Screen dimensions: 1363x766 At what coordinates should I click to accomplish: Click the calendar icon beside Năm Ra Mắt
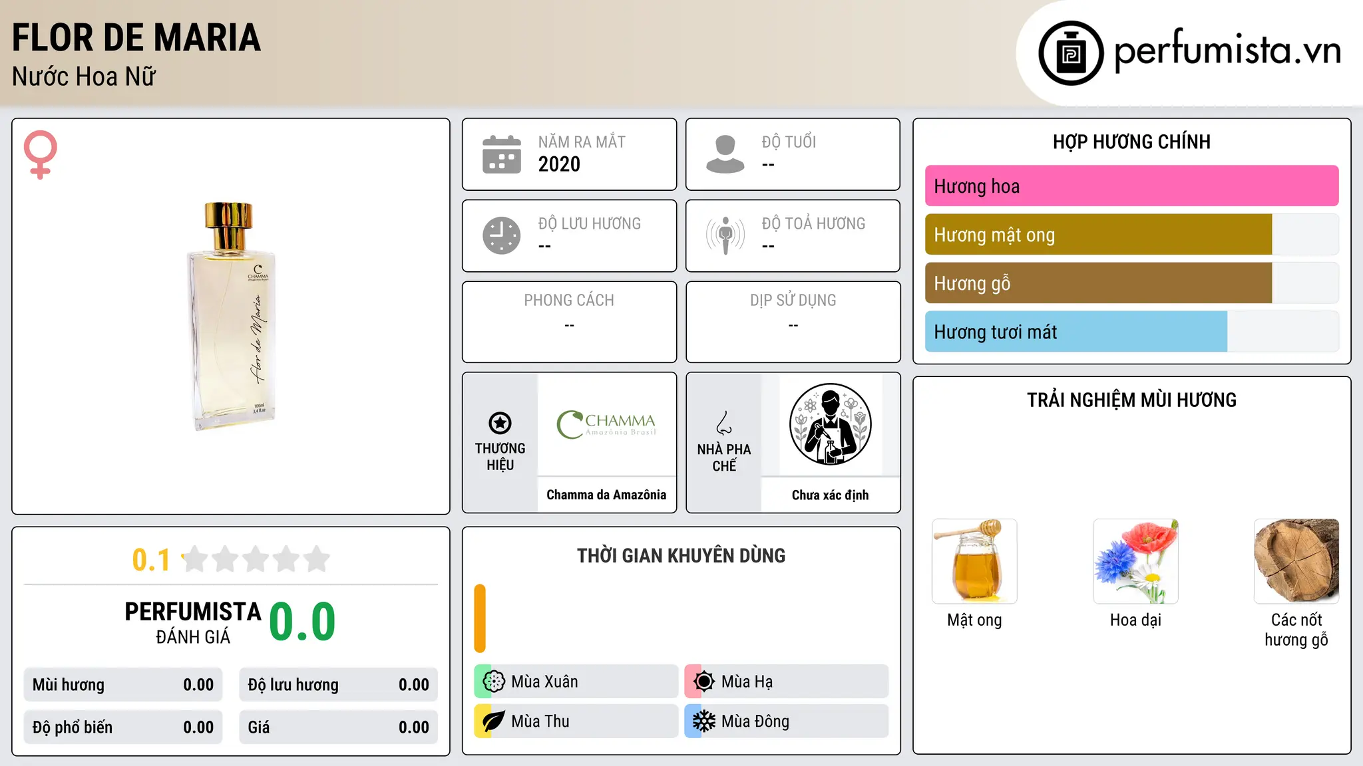[x=502, y=154]
